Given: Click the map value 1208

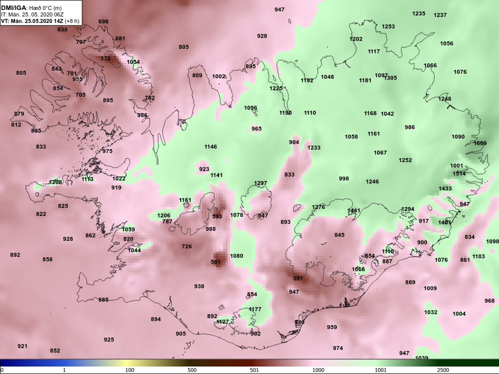Looking at the screenshot, I should point(55,182).
